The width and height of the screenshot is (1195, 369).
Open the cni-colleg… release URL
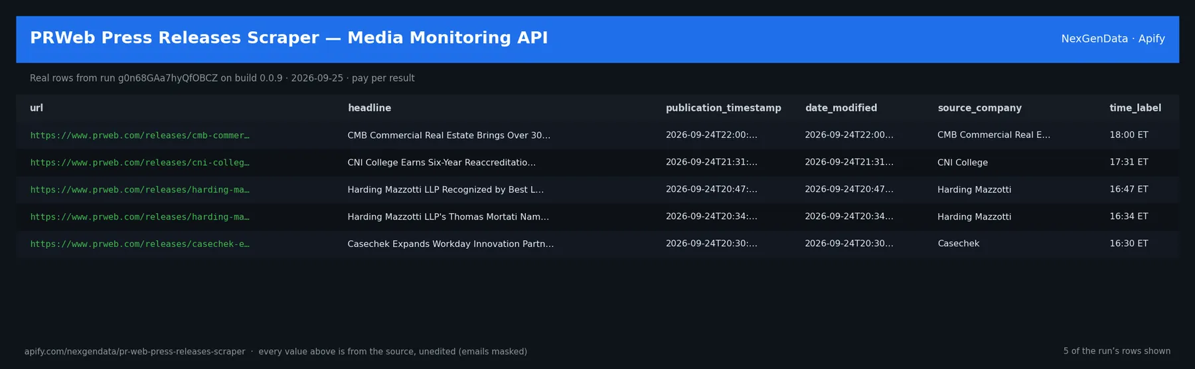click(x=139, y=163)
